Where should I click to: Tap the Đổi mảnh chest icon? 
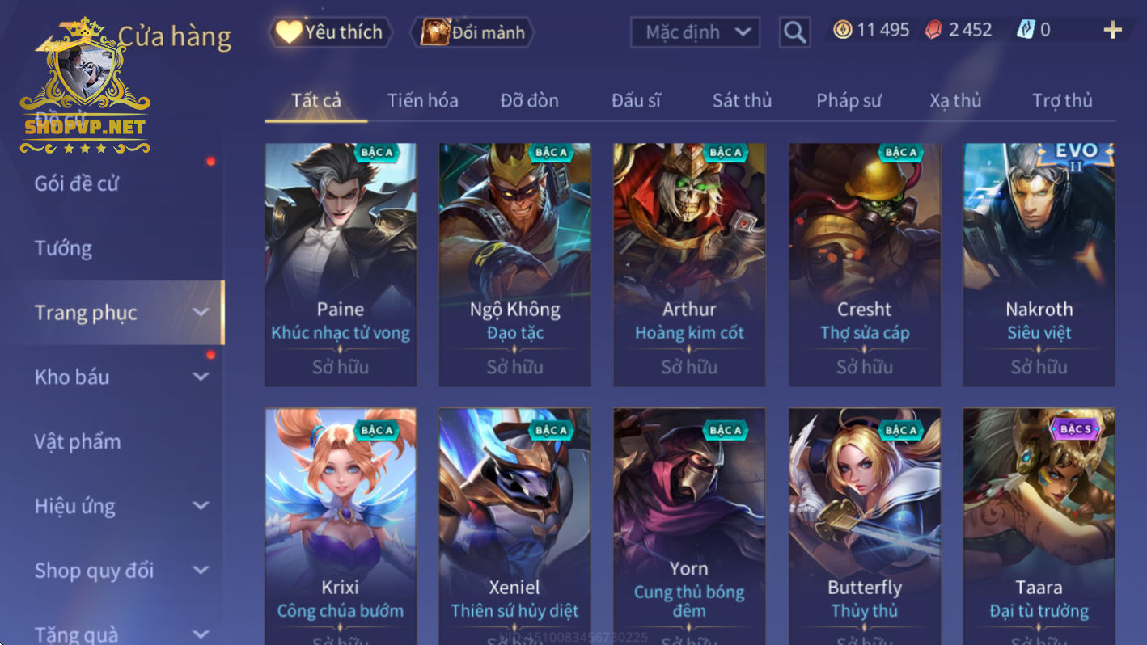[434, 32]
